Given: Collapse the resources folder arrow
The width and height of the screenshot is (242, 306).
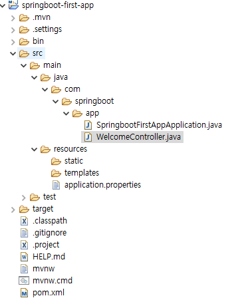Looking at the screenshot, I should point(35,149).
